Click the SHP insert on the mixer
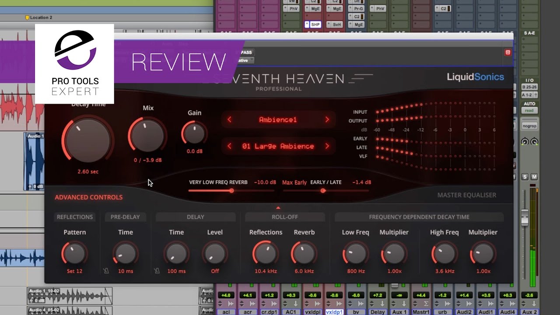The width and height of the screenshot is (560, 315). [314, 24]
